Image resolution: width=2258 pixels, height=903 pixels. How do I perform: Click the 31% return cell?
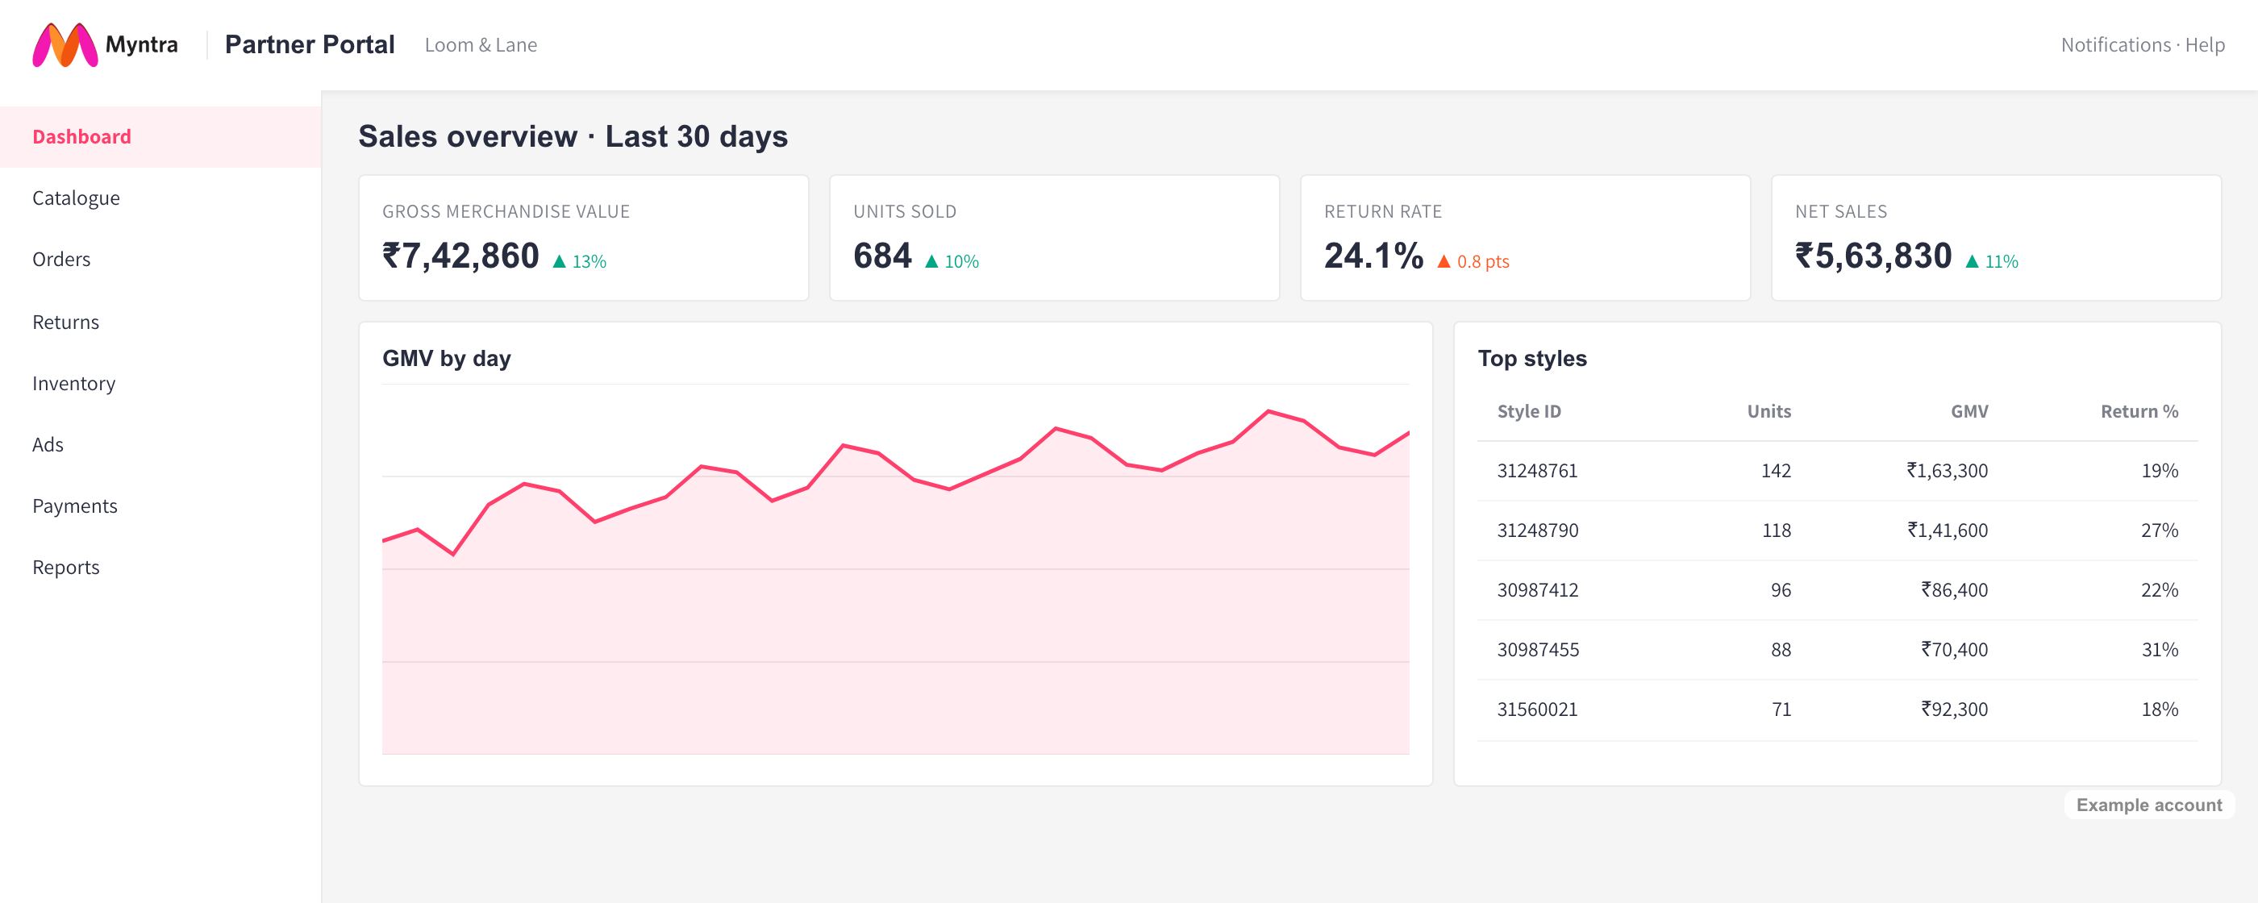point(2160,650)
